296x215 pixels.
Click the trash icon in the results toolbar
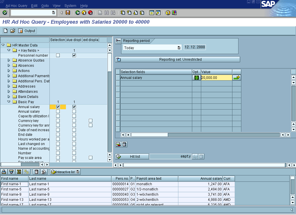36,172
